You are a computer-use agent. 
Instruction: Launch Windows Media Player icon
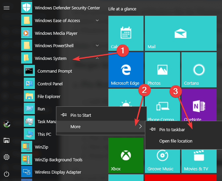(x=26, y=33)
